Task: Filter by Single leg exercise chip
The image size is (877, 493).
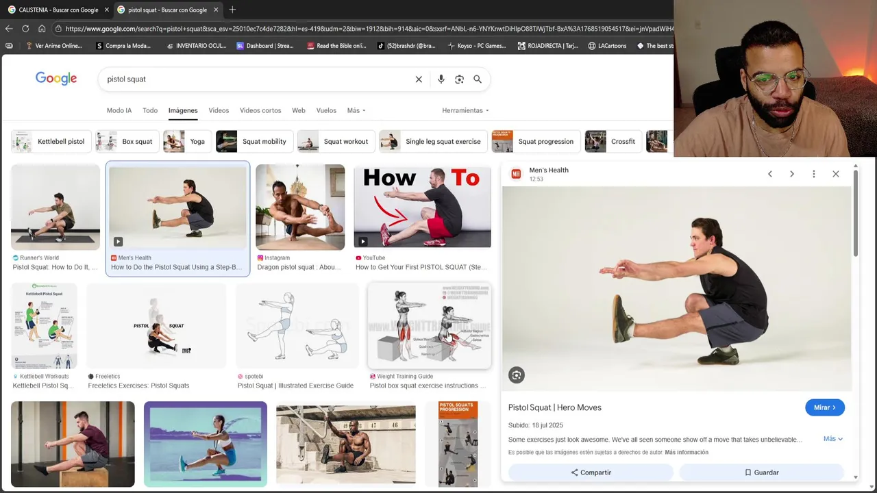Action: tap(433, 142)
